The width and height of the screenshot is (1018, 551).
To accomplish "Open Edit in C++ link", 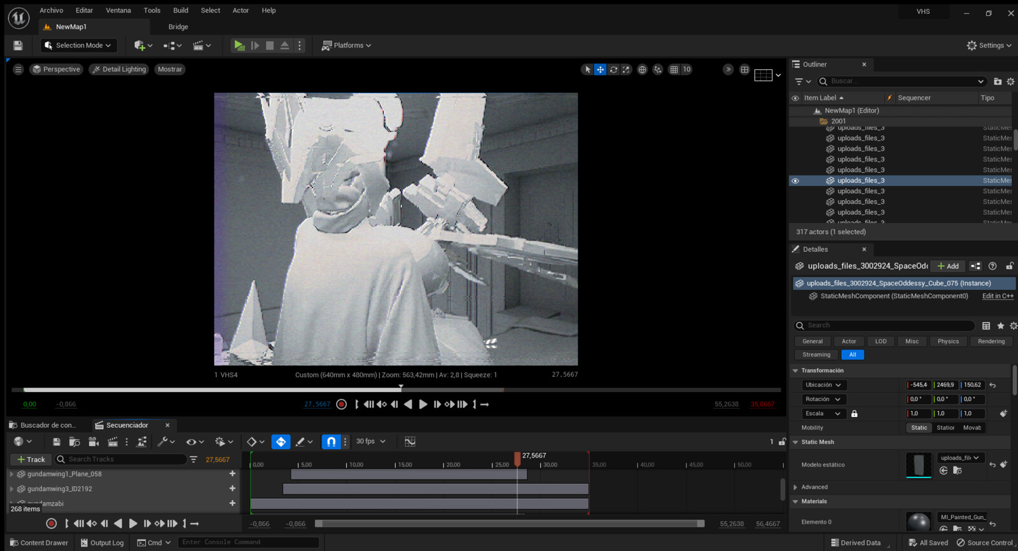I will (x=998, y=296).
